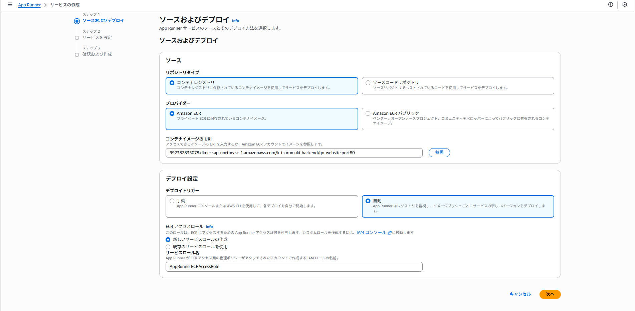Select コンテナレジストリ repository type
Viewport: 635px width, 311px height.
pyautogui.click(x=262, y=86)
